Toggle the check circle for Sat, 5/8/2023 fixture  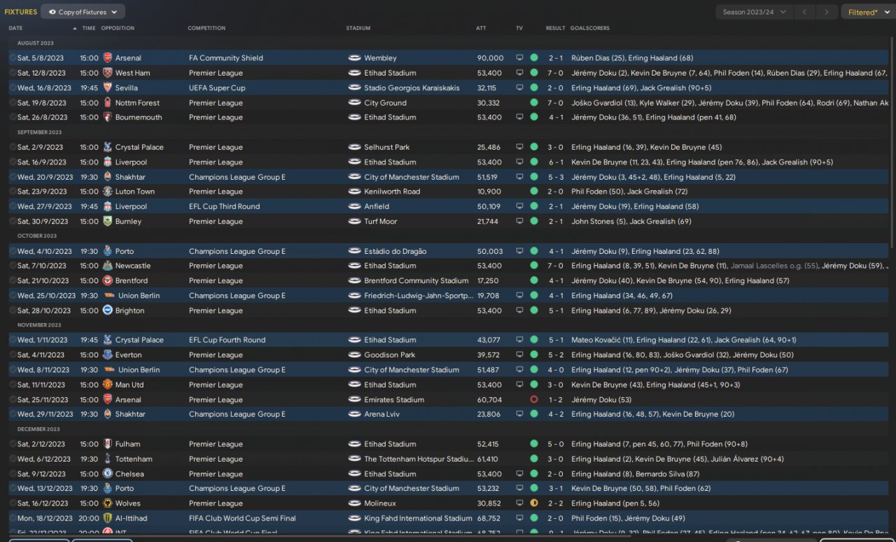point(13,58)
